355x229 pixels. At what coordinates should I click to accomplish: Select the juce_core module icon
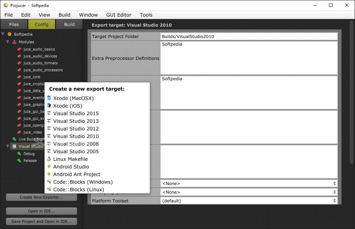point(19,77)
